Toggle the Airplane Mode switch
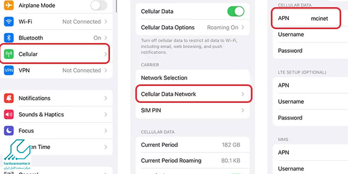 99,5
